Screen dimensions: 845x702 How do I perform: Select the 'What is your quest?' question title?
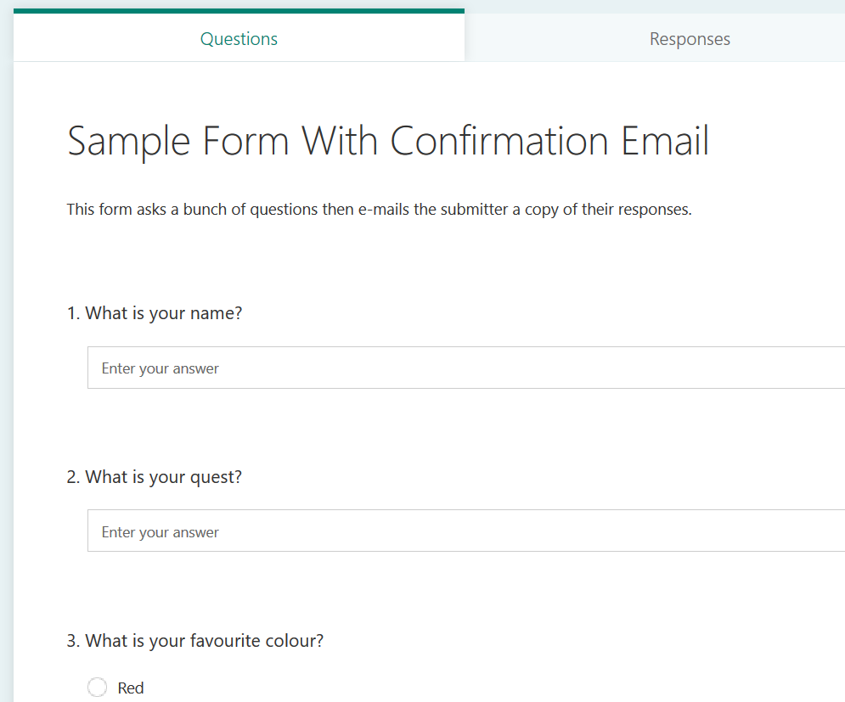point(164,477)
